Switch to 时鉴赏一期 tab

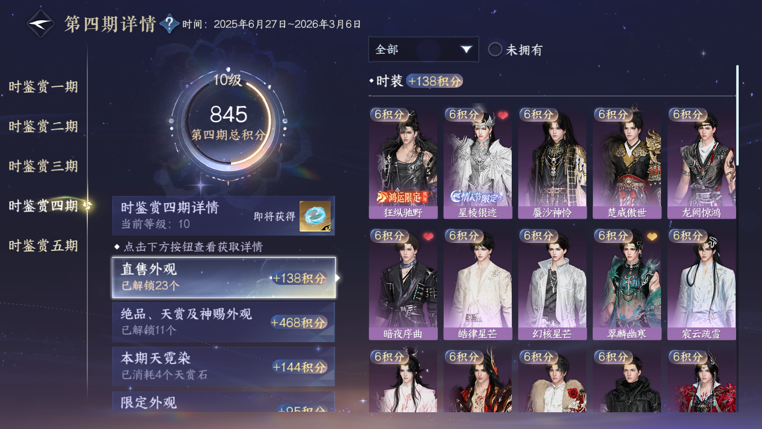pyautogui.click(x=43, y=87)
